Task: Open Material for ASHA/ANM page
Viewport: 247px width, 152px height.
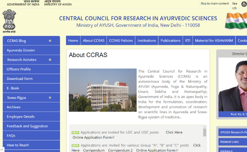Action: (214, 41)
